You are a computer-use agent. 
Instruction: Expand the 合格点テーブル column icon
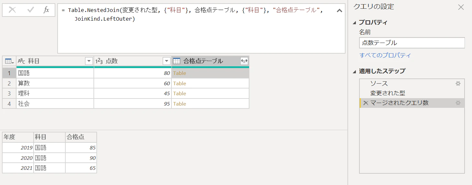pyautogui.click(x=244, y=61)
